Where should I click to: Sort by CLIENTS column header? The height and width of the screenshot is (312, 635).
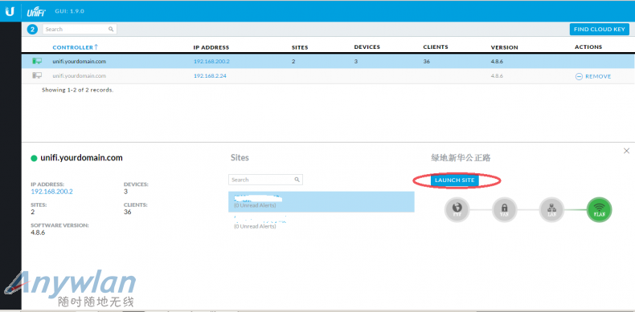(x=436, y=47)
